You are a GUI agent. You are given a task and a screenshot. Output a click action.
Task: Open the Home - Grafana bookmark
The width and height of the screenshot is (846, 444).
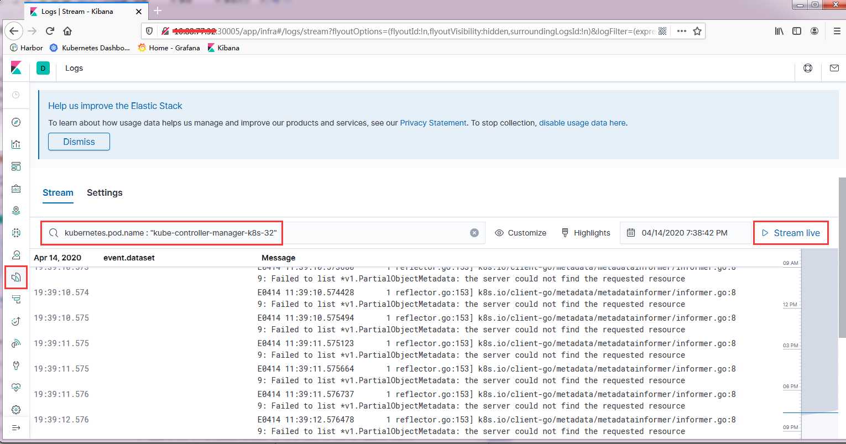tap(169, 48)
